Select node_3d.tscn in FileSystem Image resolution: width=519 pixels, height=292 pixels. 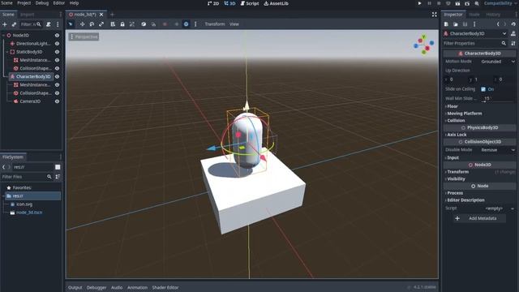pyautogui.click(x=29, y=213)
